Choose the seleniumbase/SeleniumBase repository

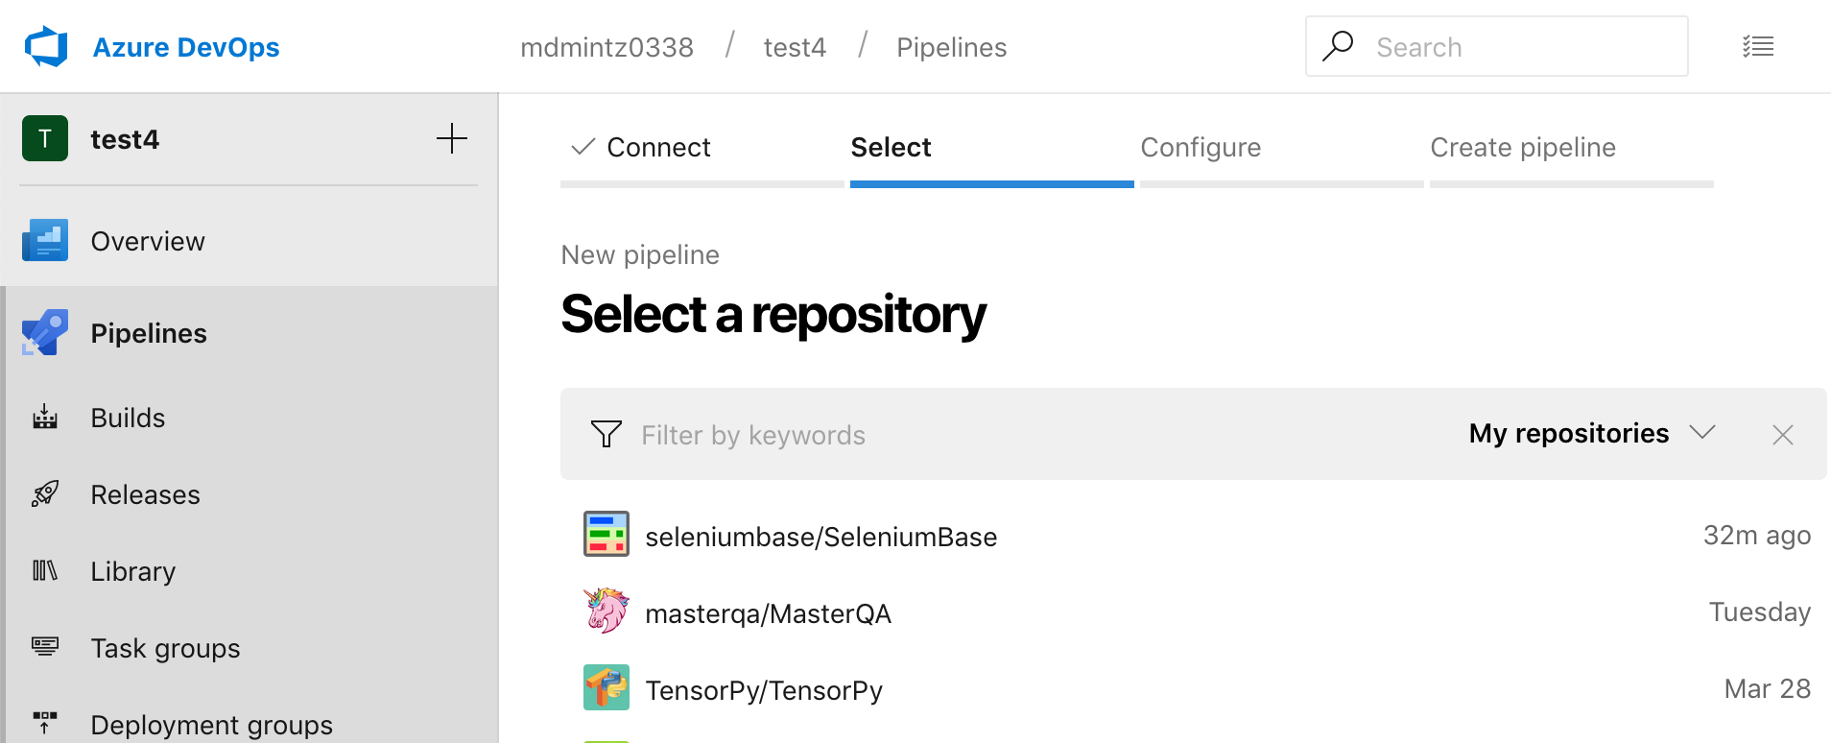coord(820,537)
